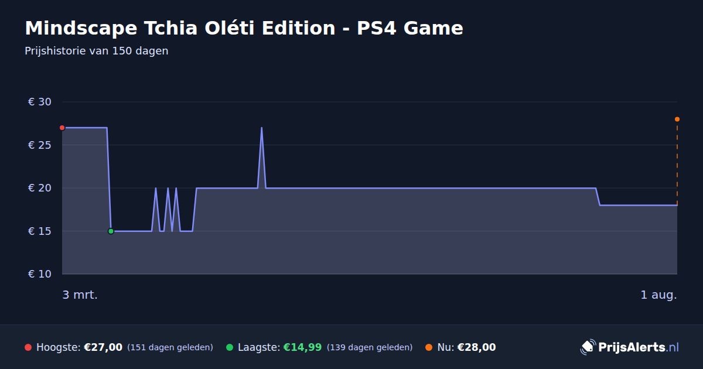The height and width of the screenshot is (369, 703).
Task: Click the € 15 axis label
Action: pos(40,231)
